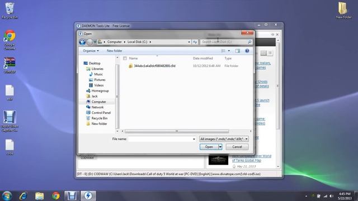Screen dimensions: 358x201
Task: Click the Forward navigation arrow in Open dialog
Action: click(89, 42)
